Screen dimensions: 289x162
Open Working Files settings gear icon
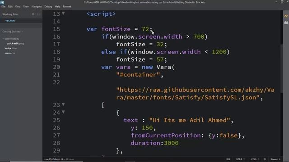tap(33, 14)
